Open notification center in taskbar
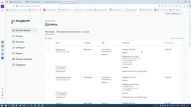191x107 pixels. (188, 106)
